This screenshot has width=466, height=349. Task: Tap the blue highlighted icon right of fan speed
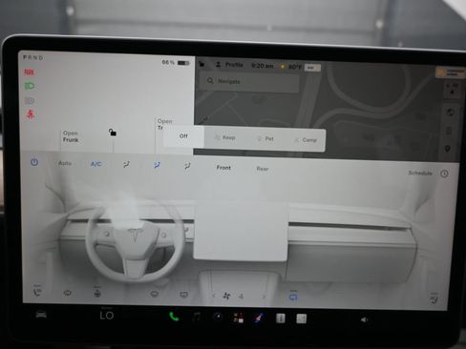(x=293, y=297)
